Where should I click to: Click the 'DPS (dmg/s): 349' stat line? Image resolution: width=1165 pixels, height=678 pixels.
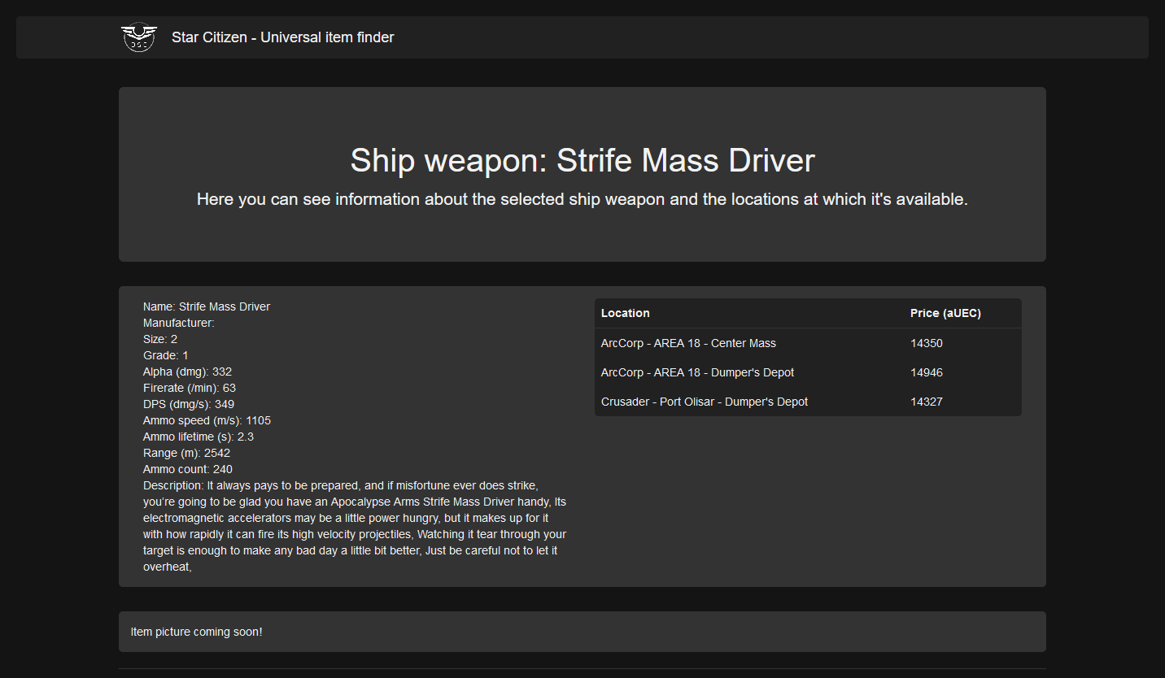pyautogui.click(x=189, y=404)
